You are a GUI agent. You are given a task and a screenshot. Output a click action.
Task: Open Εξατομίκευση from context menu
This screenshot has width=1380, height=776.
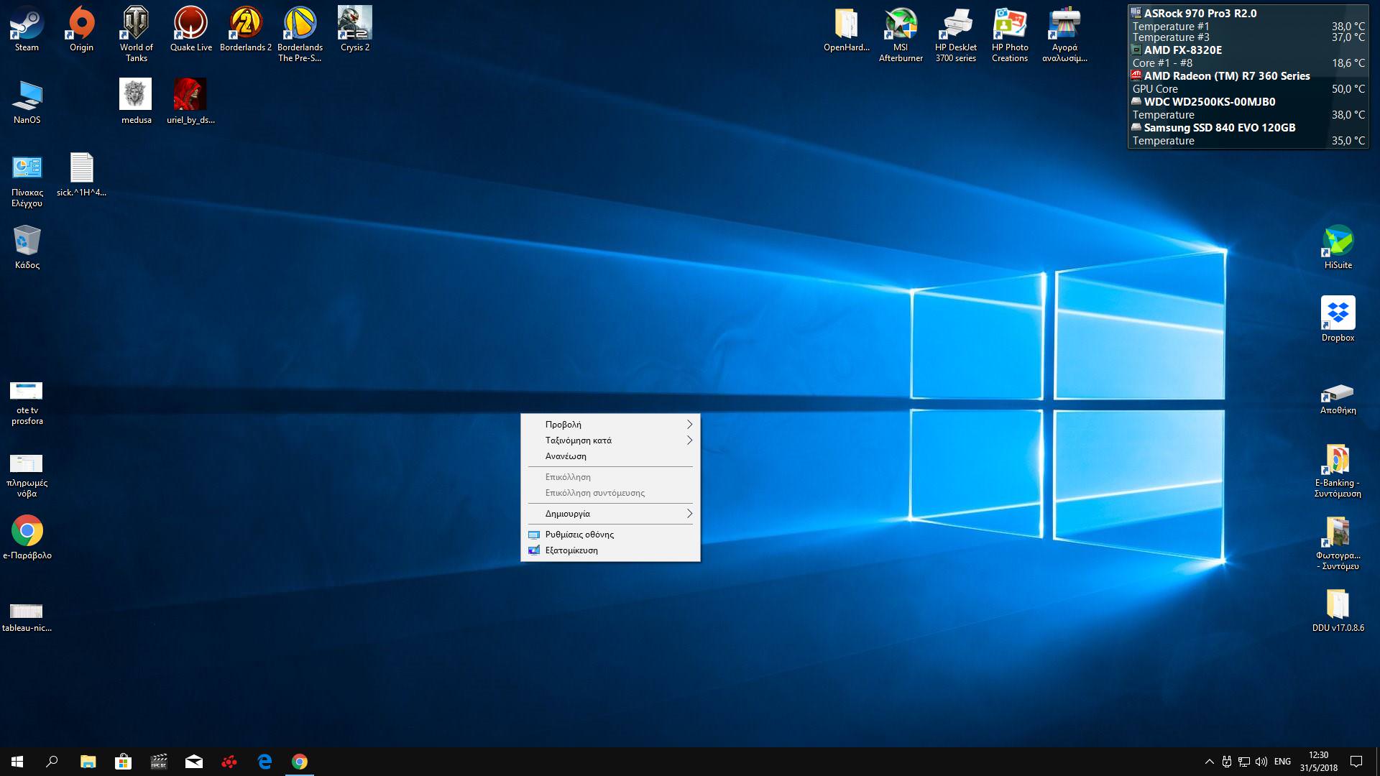point(610,550)
